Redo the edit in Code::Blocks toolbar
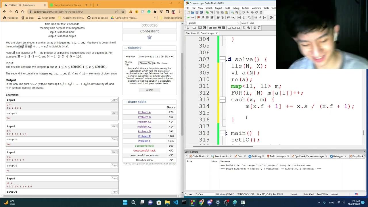Screen dimensions: 368x207 click(x=212, y=12)
